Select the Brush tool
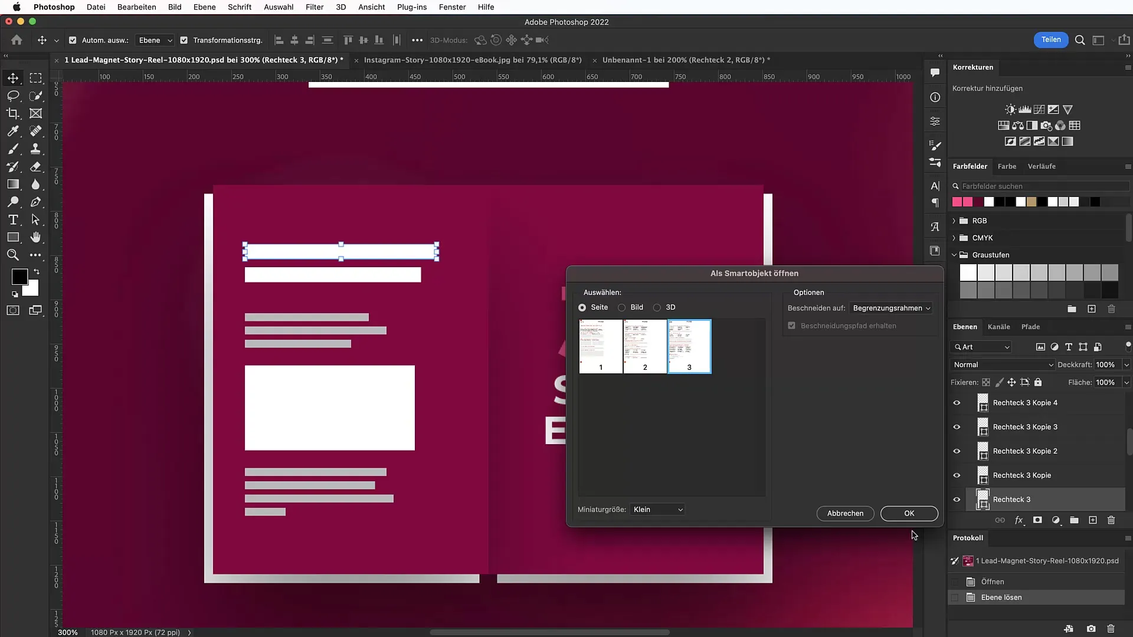The height and width of the screenshot is (637, 1133). click(x=13, y=149)
